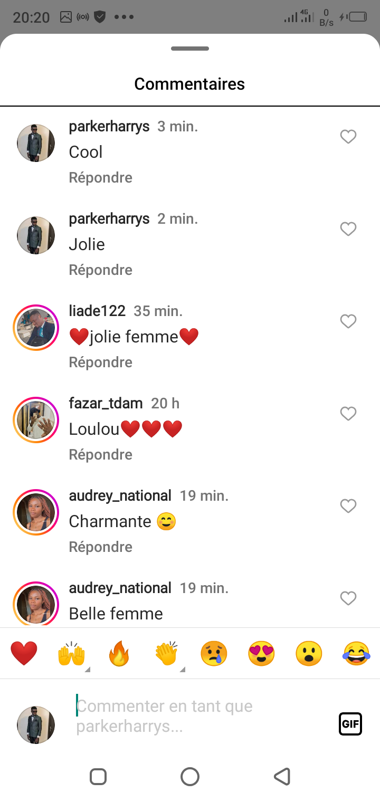Insert the clapping hands emoji
This screenshot has width=380, height=802.
tap(166, 654)
